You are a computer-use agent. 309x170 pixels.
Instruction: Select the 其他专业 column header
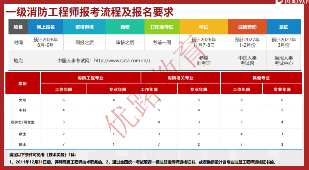[x=261, y=78]
